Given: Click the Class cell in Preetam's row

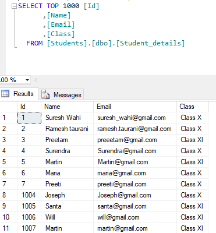Looking at the screenshot, I should tap(193, 140).
